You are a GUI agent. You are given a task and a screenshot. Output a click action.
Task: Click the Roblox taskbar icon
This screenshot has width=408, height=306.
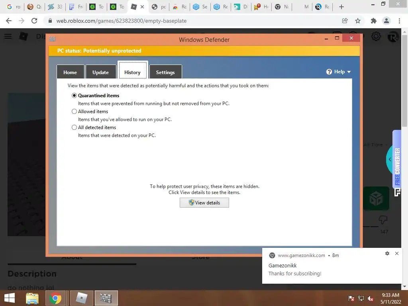click(x=81, y=298)
